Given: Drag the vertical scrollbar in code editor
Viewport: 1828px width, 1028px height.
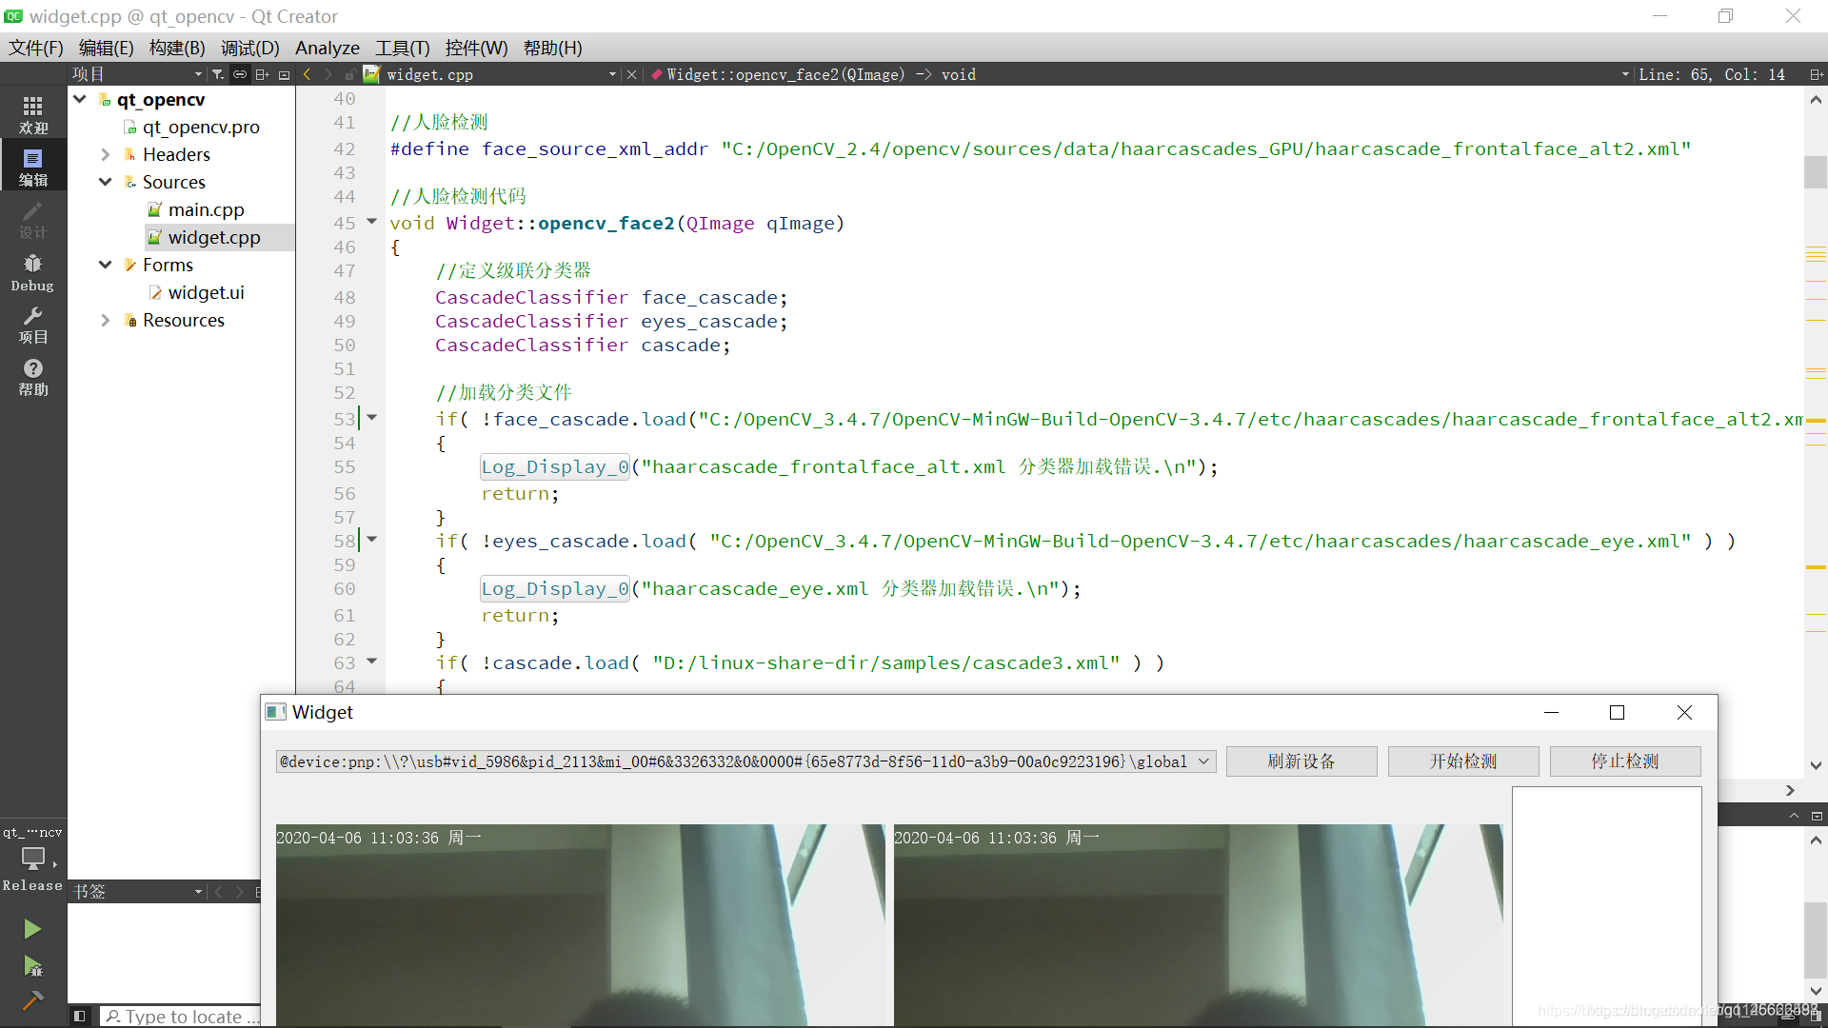Looking at the screenshot, I should 1813,170.
